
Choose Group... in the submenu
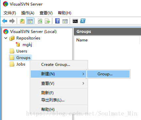(x=108, y=74)
